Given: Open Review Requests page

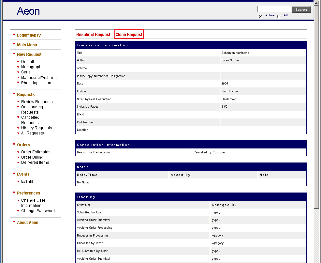Looking at the screenshot, I should click(37, 102).
